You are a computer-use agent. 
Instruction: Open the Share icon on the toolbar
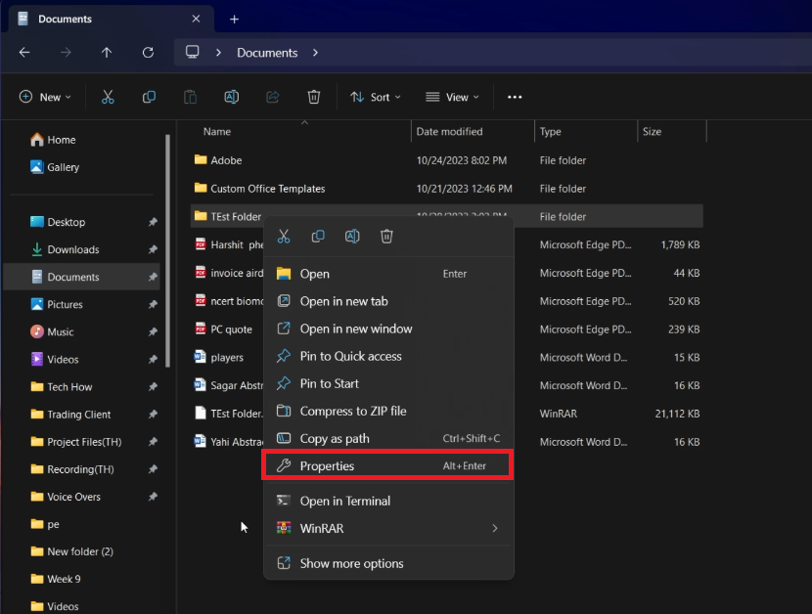pos(272,97)
